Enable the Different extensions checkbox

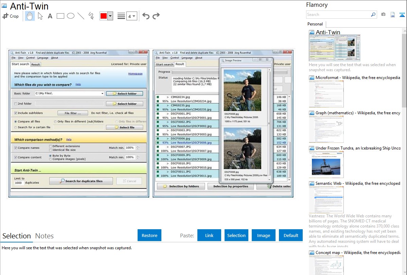[x=51, y=146]
